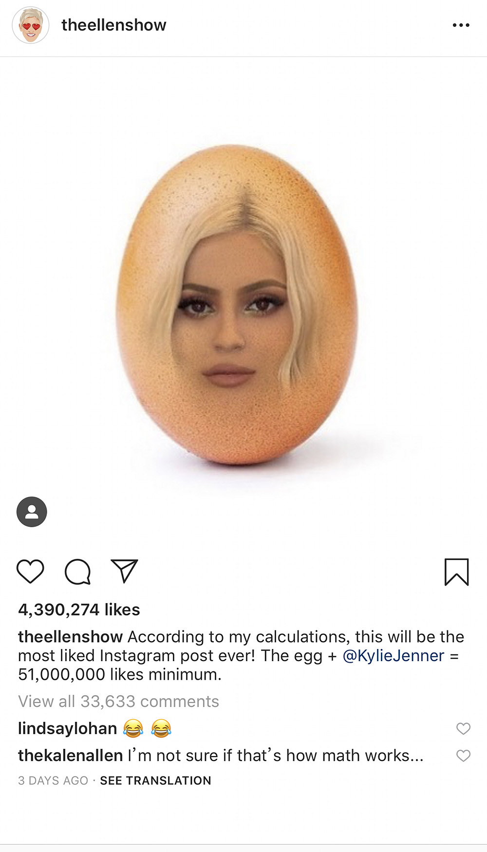Image resolution: width=487 pixels, height=852 pixels.
Task: Like lindsaylohan's comment with the small heart
Action: tap(463, 728)
